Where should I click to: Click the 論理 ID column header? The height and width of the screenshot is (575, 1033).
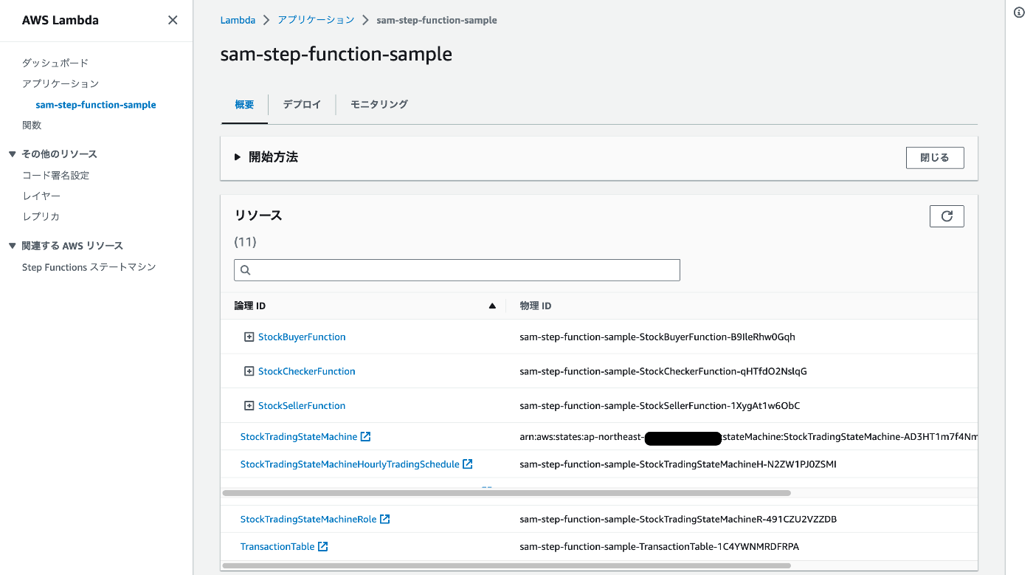click(x=250, y=306)
